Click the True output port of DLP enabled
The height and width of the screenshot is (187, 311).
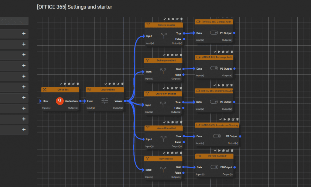pos(183,167)
